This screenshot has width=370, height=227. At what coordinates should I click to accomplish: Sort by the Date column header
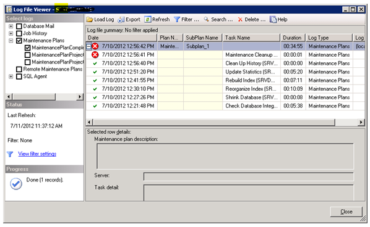121,38
